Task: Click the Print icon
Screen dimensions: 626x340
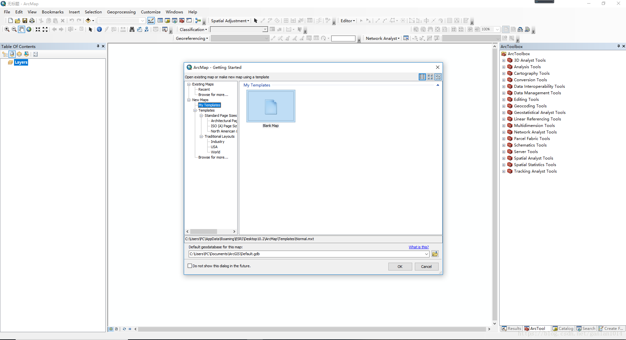Action: coord(32,21)
